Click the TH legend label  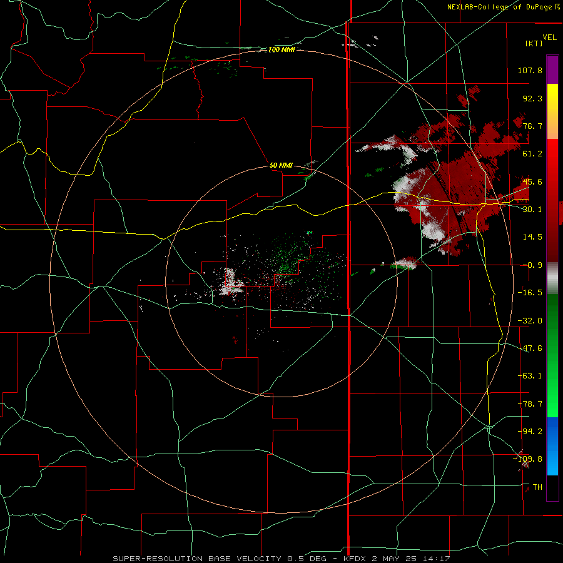[537, 487]
